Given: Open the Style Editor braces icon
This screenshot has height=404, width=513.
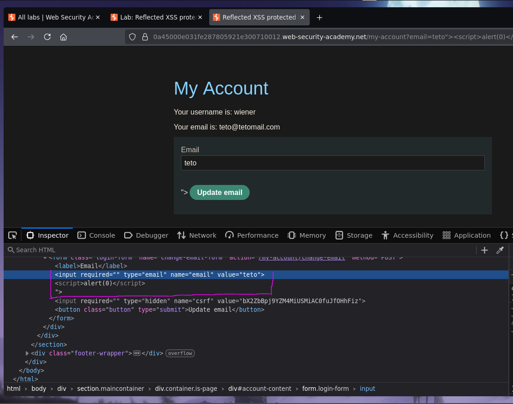Looking at the screenshot, I should pyautogui.click(x=504, y=235).
